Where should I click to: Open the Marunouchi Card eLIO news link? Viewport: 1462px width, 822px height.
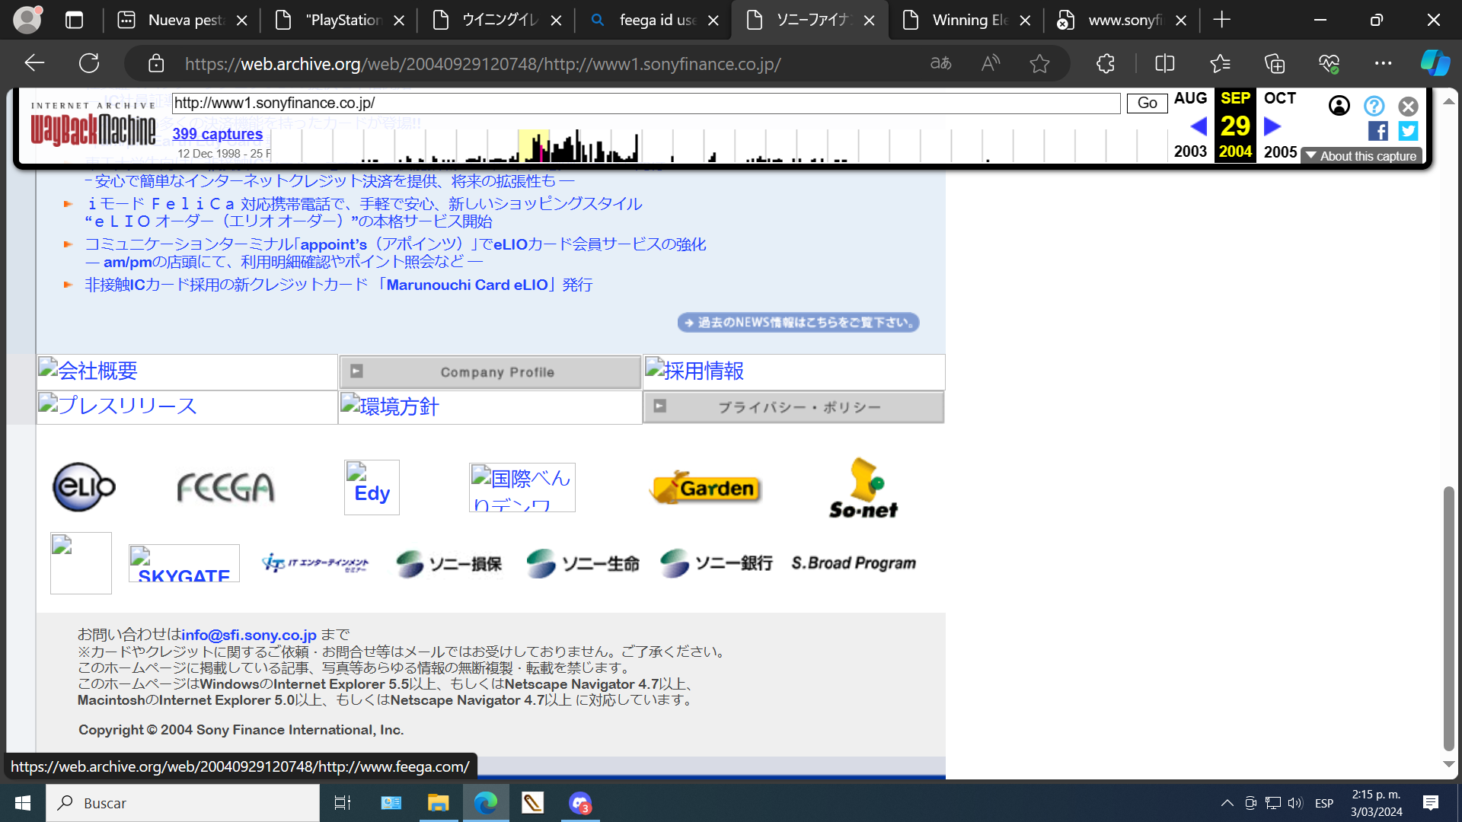pyautogui.click(x=338, y=285)
